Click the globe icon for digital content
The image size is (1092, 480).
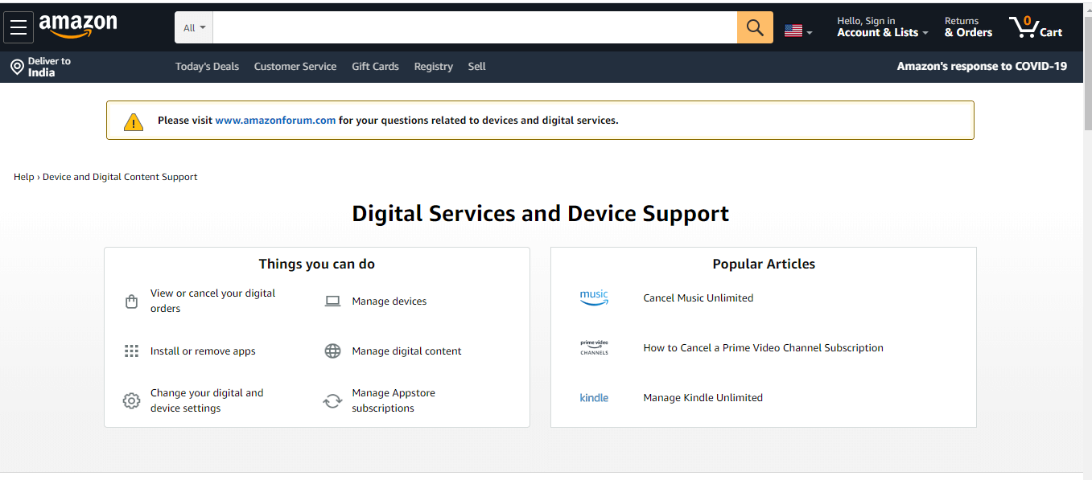click(x=332, y=351)
